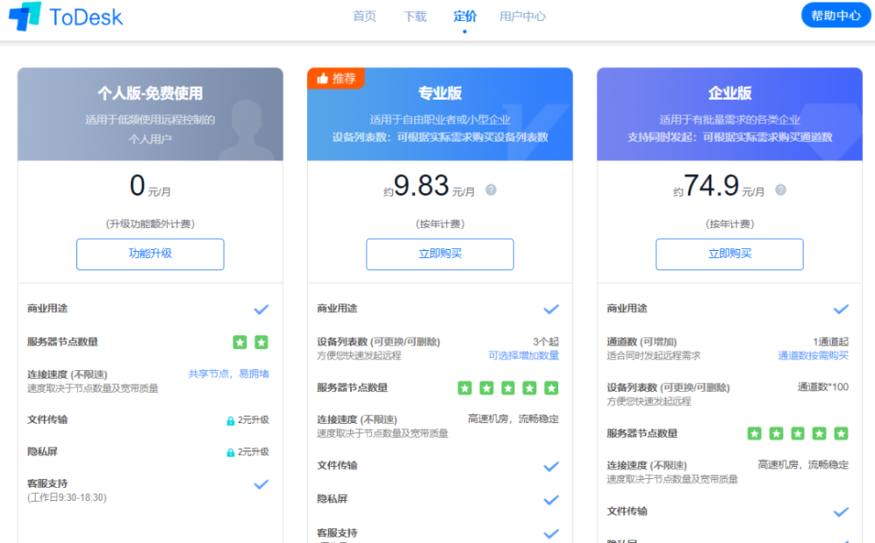Image resolution: width=875 pixels, height=543 pixels.
Task: Click 通道数按需购买 link in enterprise plan
Action: (813, 355)
